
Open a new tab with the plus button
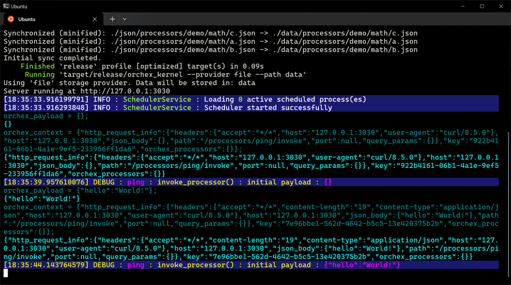[112, 19]
